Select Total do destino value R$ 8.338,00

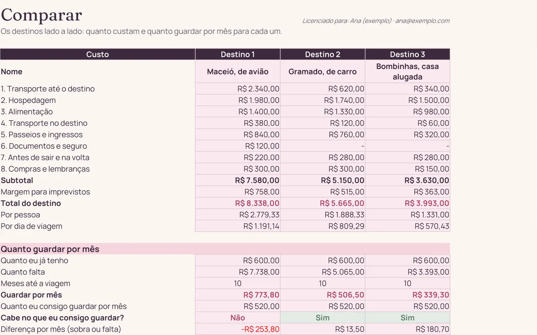(238, 203)
